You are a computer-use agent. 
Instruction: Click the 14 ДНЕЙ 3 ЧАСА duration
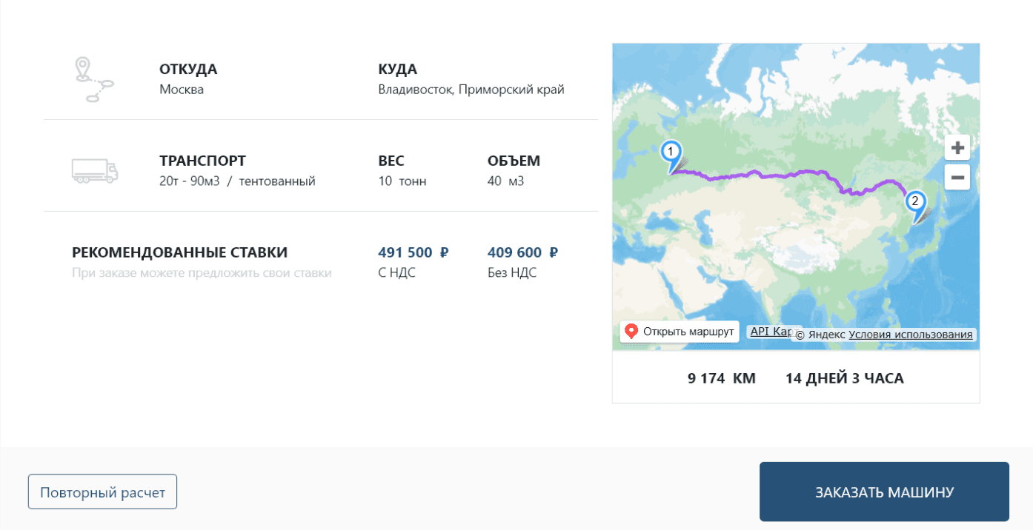(x=844, y=378)
